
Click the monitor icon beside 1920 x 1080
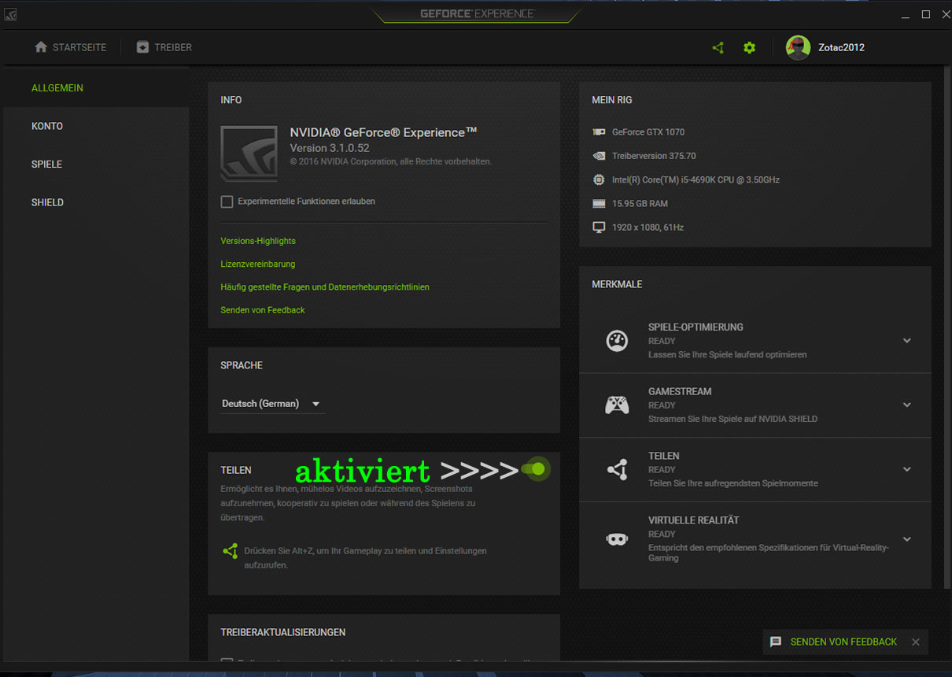(x=599, y=228)
